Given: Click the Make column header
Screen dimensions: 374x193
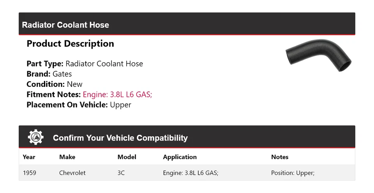Looking at the screenshot, I should (x=67, y=157).
